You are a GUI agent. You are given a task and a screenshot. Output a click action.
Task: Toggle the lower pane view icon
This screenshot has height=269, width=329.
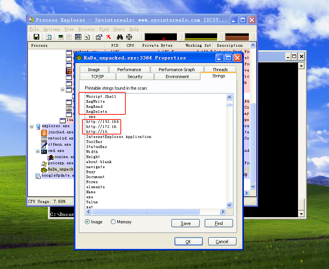click(78, 37)
